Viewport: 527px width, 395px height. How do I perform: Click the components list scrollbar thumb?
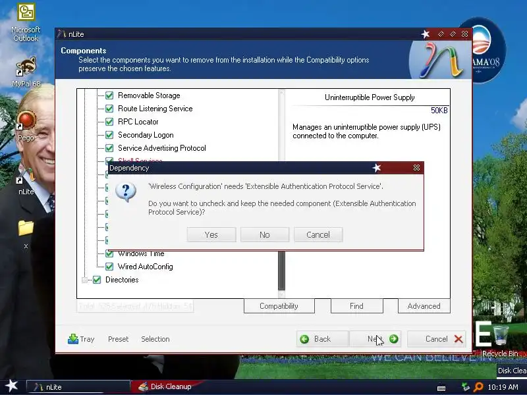[282, 270]
